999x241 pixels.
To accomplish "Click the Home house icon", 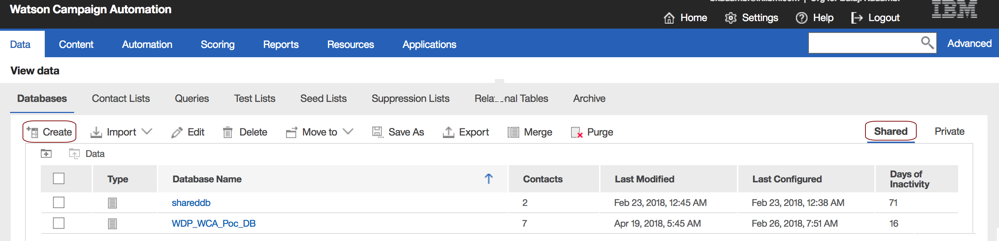I will tap(669, 18).
